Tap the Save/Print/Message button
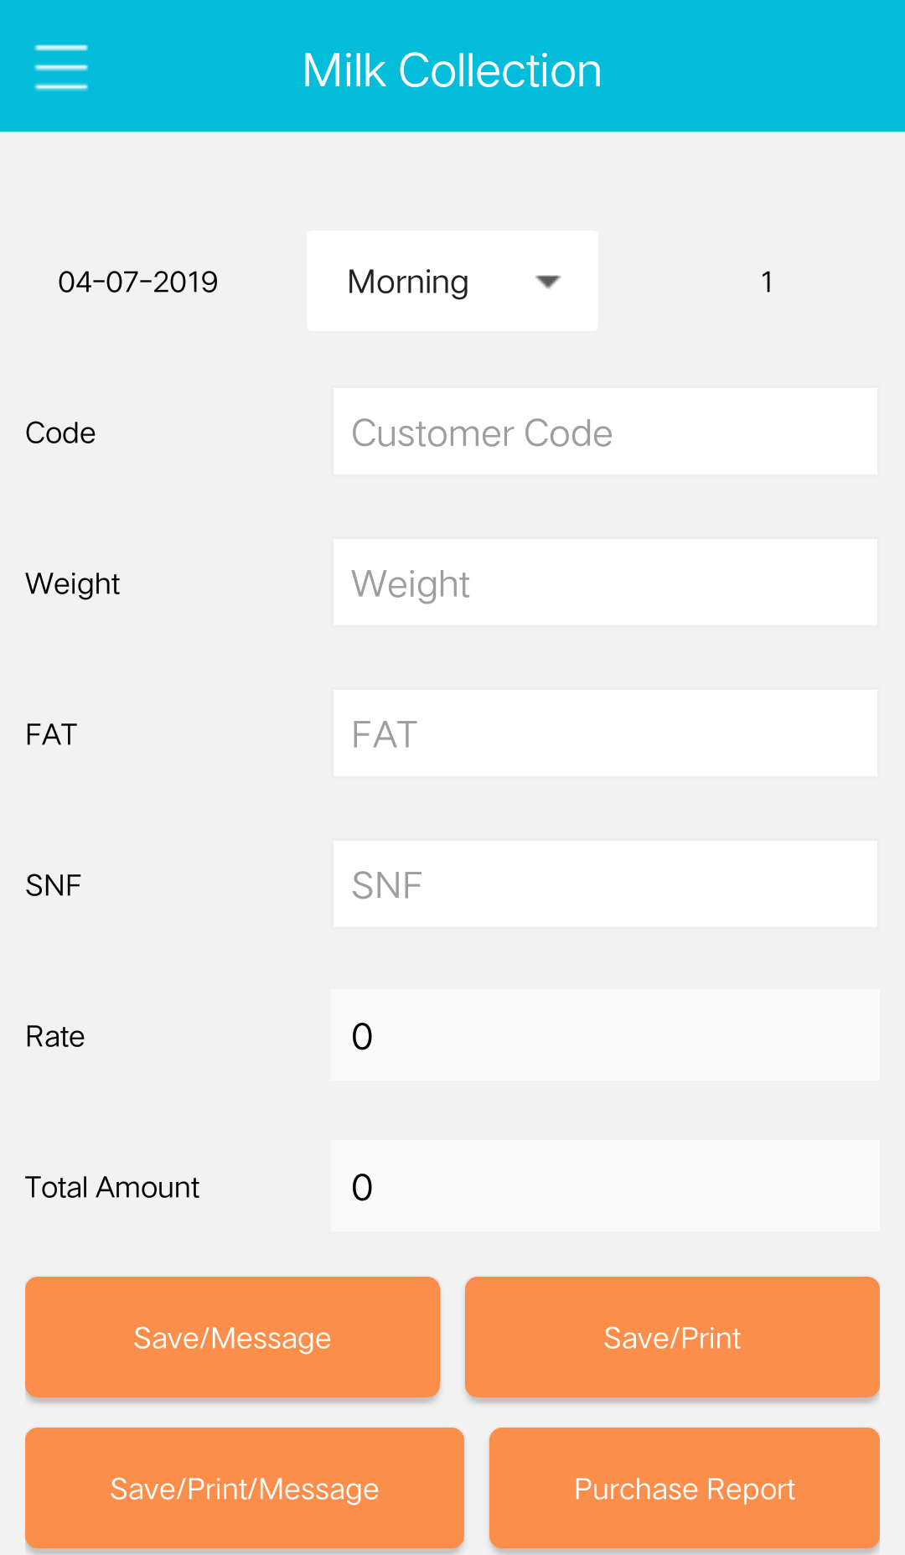 [245, 1489]
